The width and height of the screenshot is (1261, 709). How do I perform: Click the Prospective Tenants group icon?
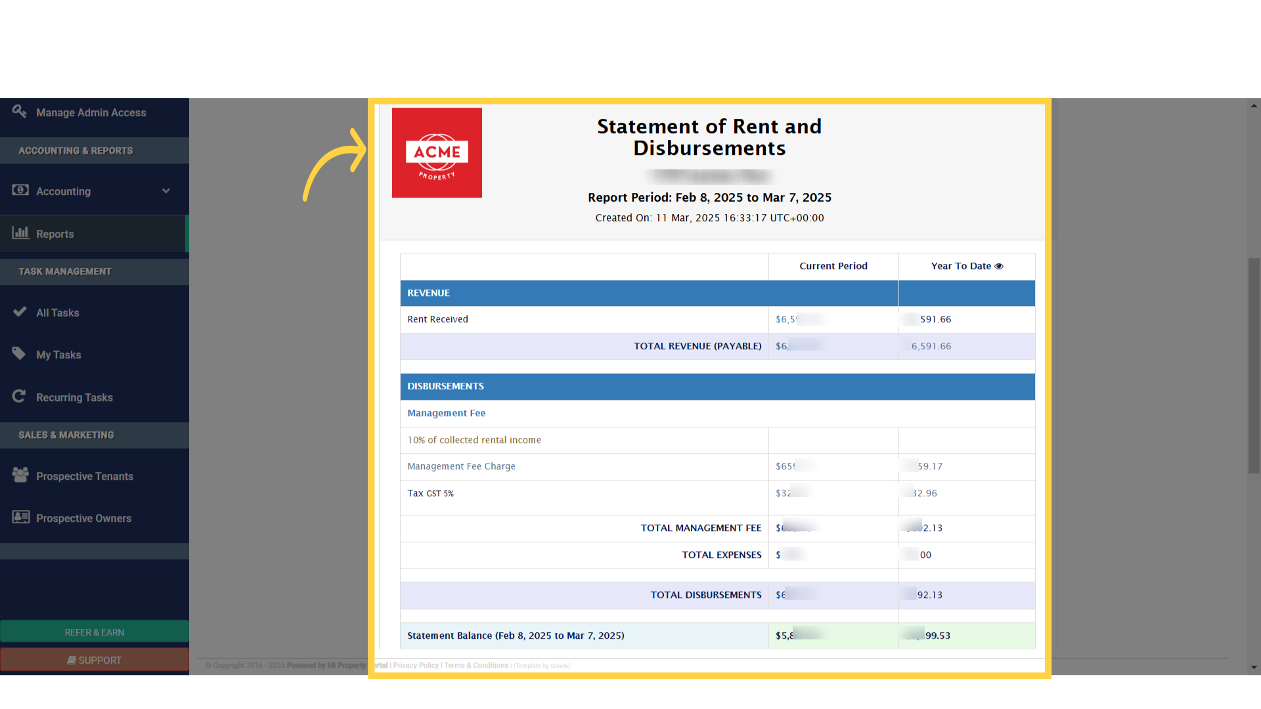coord(20,475)
